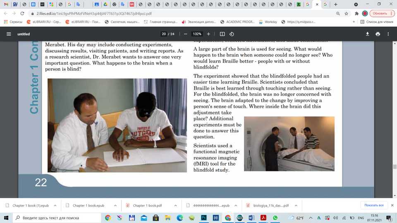Click the Braille reading photo
Viewport: 397px width, 223px height.
point(117,126)
